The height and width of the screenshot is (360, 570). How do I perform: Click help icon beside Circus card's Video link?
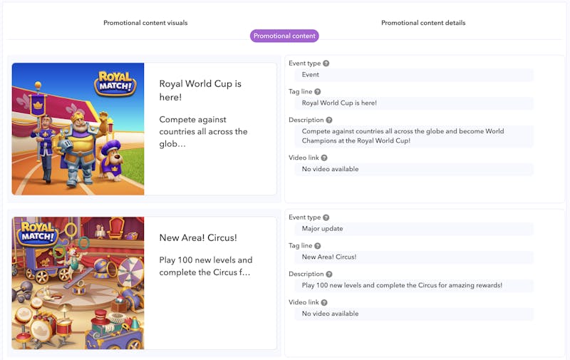click(x=324, y=303)
